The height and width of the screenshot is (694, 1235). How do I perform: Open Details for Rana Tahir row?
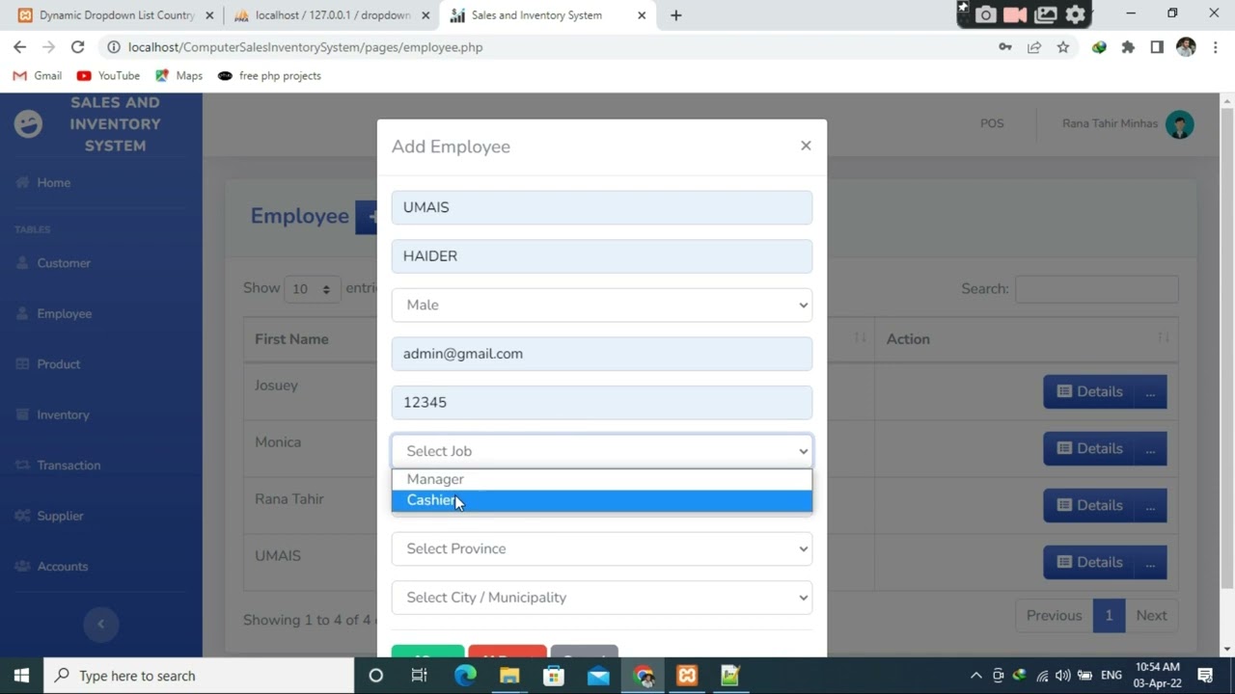[1089, 505]
